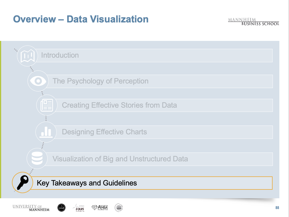The height and width of the screenshot is (217, 289).
Task: Click the slide page number 88
Action: 277,208
